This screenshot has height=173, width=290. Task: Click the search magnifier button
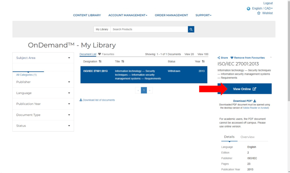(x=191, y=29)
